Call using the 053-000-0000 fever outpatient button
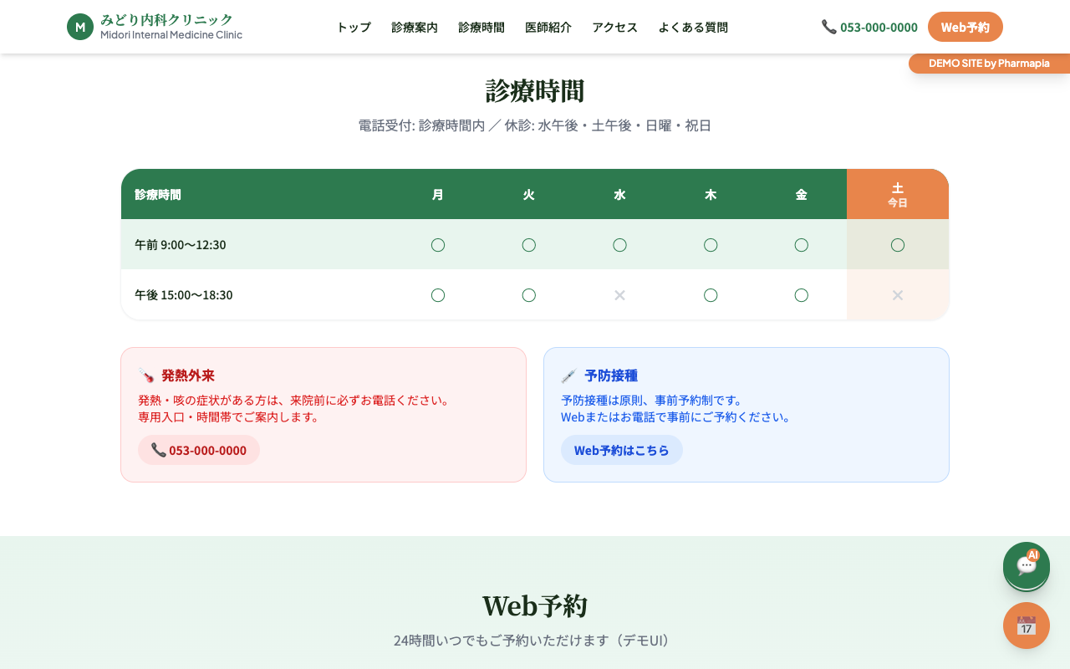The height and width of the screenshot is (669, 1070). click(x=198, y=450)
